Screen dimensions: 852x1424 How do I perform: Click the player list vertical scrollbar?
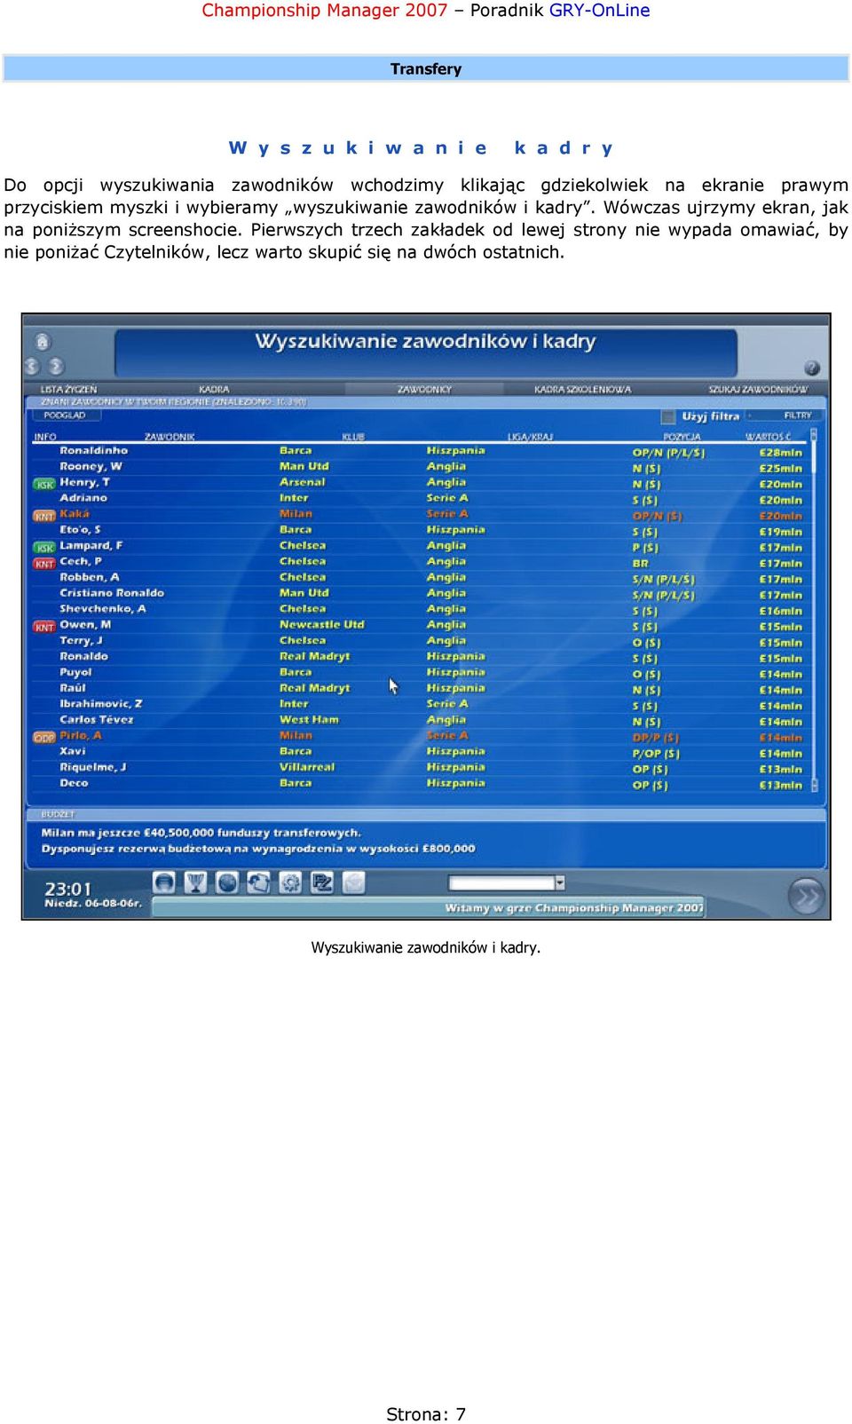tap(814, 610)
